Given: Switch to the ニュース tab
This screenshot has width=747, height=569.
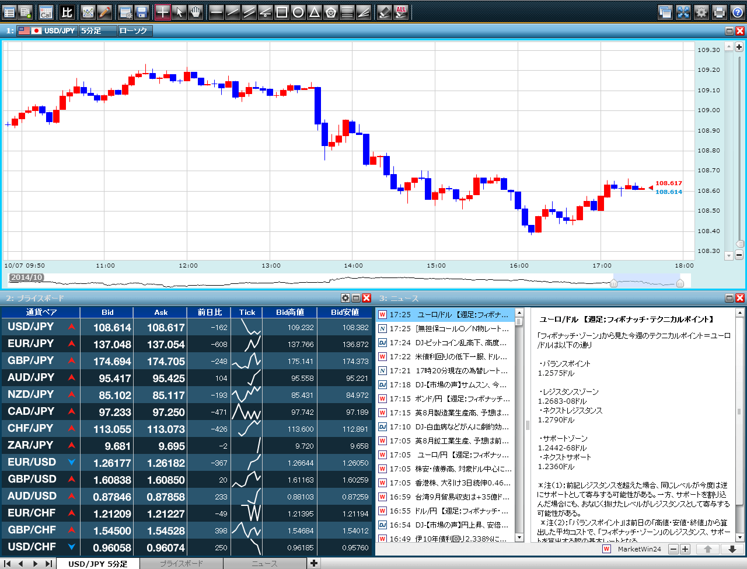Looking at the screenshot, I should pyautogui.click(x=264, y=564).
